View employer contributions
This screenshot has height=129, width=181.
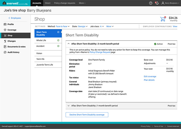pyautogui.click(x=175, y=27)
